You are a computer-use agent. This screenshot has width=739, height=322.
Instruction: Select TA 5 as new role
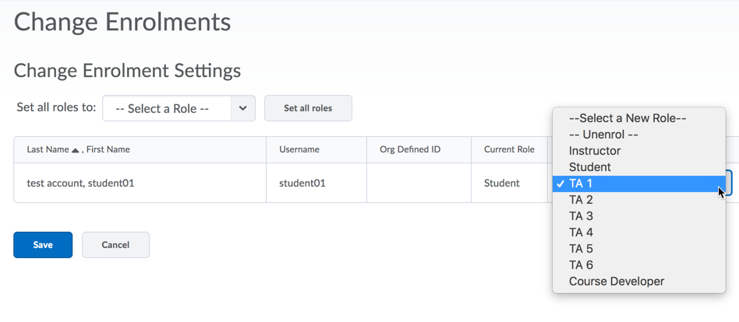581,249
